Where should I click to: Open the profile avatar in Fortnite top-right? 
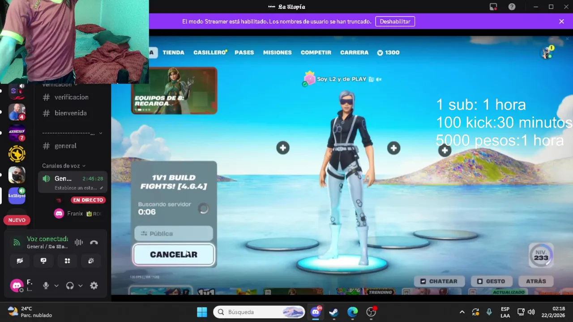click(x=547, y=53)
